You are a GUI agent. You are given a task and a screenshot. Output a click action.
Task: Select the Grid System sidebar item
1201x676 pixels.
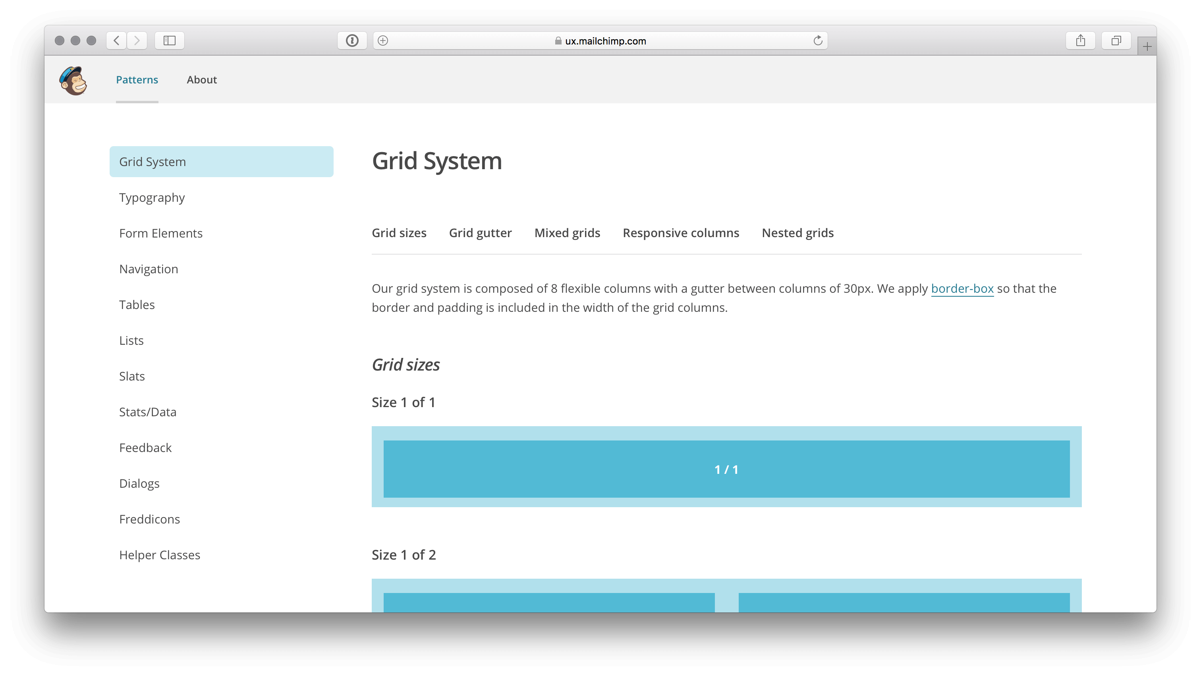tap(221, 162)
